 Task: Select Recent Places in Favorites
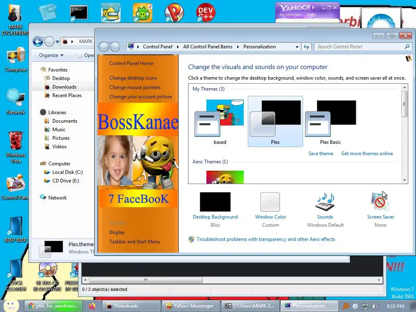click(67, 95)
